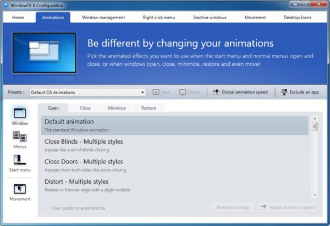Click the Adjust animation speed button label
330x226 pixels.
[x=292, y=207]
